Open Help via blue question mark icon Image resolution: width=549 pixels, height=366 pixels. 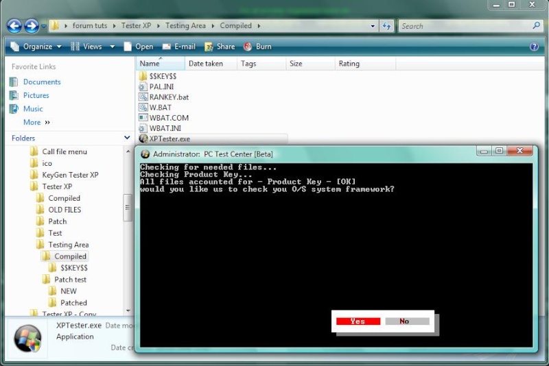(x=534, y=47)
